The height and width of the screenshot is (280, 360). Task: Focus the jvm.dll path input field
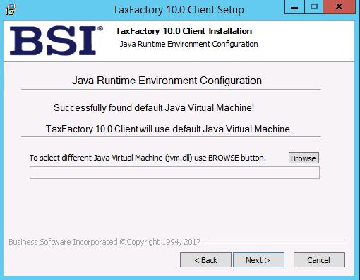point(174,173)
